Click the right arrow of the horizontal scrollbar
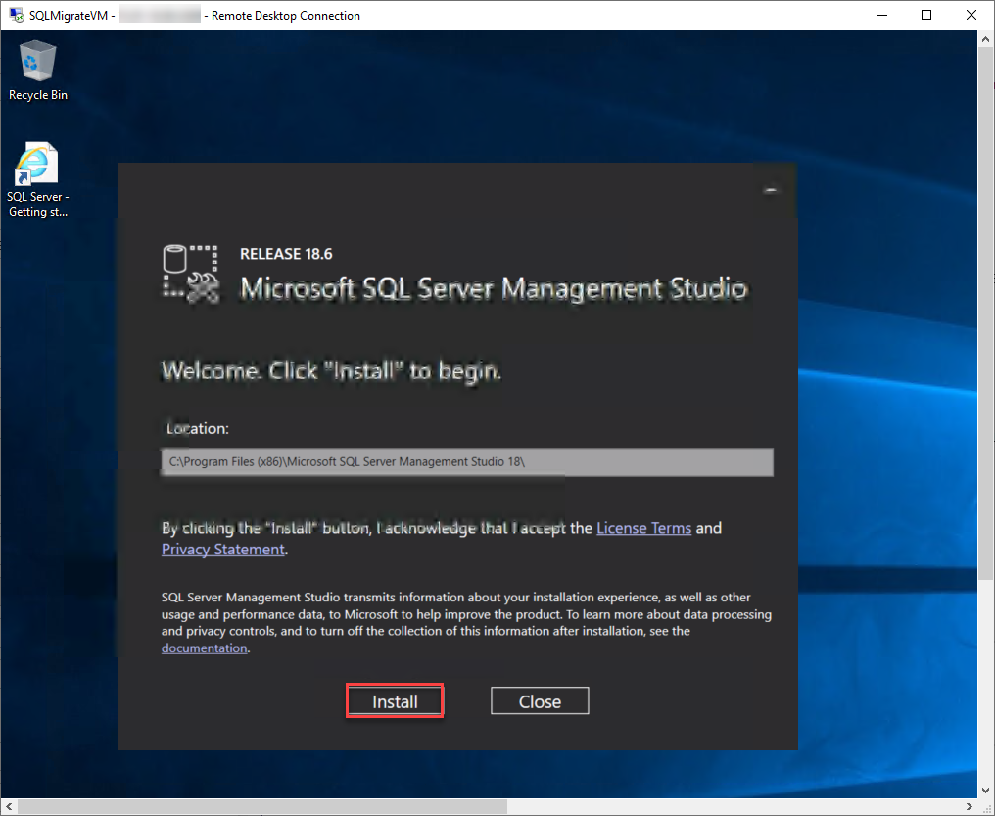Viewport: 995px width, 816px height. click(969, 805)
